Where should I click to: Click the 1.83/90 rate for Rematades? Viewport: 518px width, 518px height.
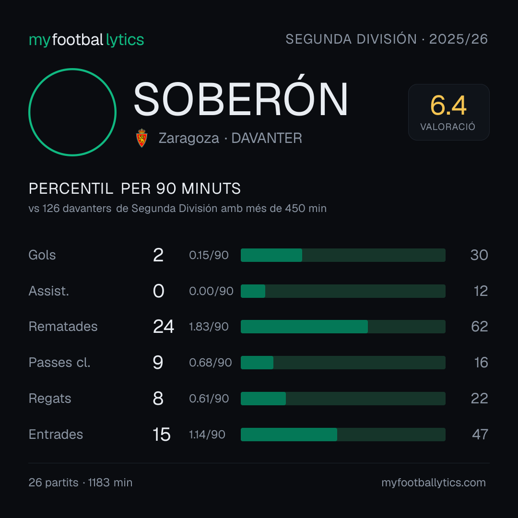click(209, 327)
